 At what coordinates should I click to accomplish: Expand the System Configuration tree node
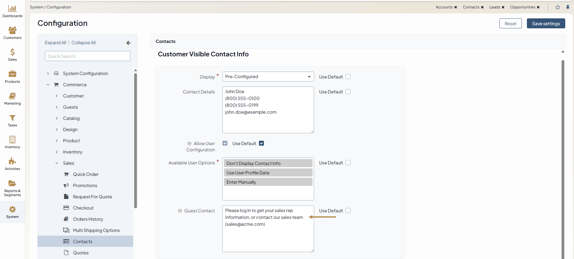(48, 73)
